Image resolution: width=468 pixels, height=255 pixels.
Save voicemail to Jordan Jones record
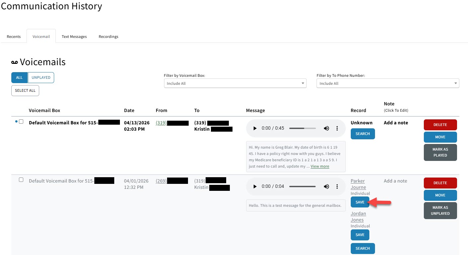pyautogui.click(x=360, y=235)
